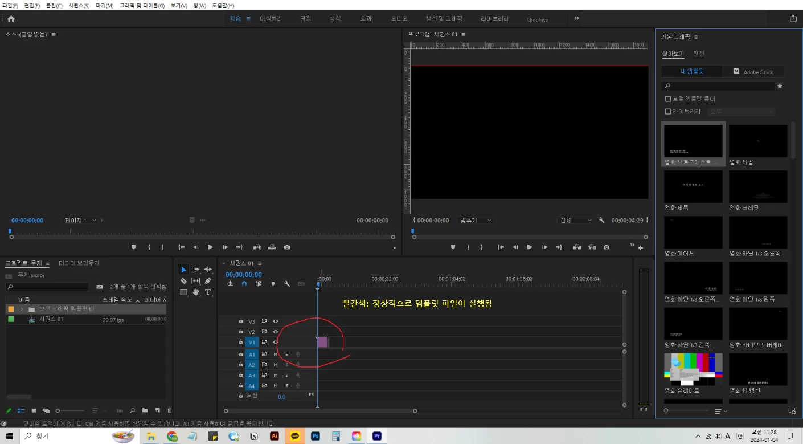Click Lift button in Program monitor
The image size is (803, 444).
(x=577, y=247)
